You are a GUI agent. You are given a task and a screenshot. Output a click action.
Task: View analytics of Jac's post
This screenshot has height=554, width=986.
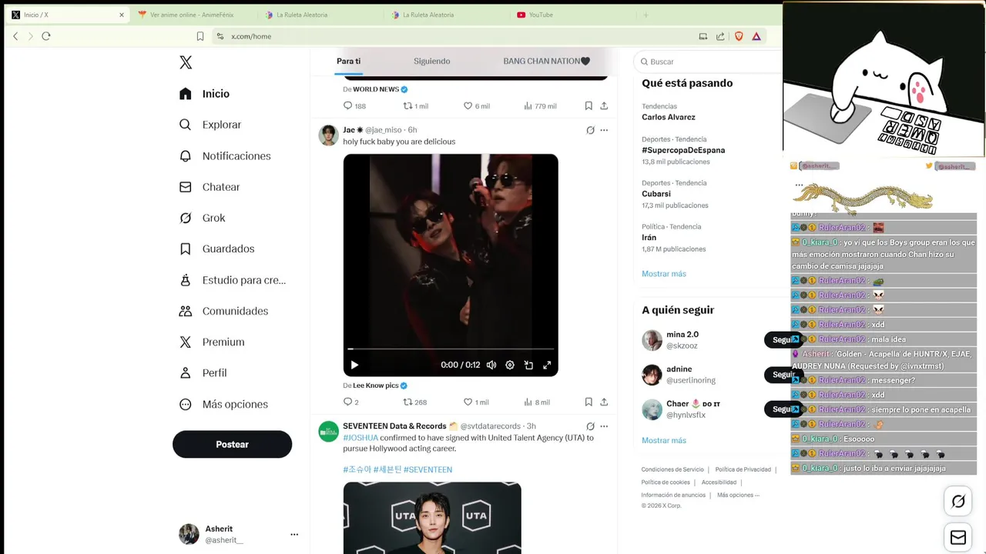click(x=537, y=402)
